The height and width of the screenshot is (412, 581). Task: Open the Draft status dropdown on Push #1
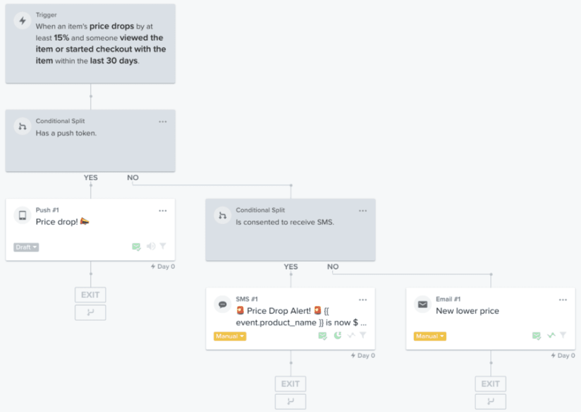click(x=26, y=247)
